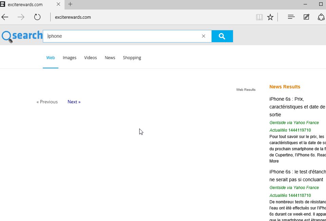The height and width of the screenshot is (221, 326).
Task: Click the « Previous pagination link
Action: [x=47, y=102]
